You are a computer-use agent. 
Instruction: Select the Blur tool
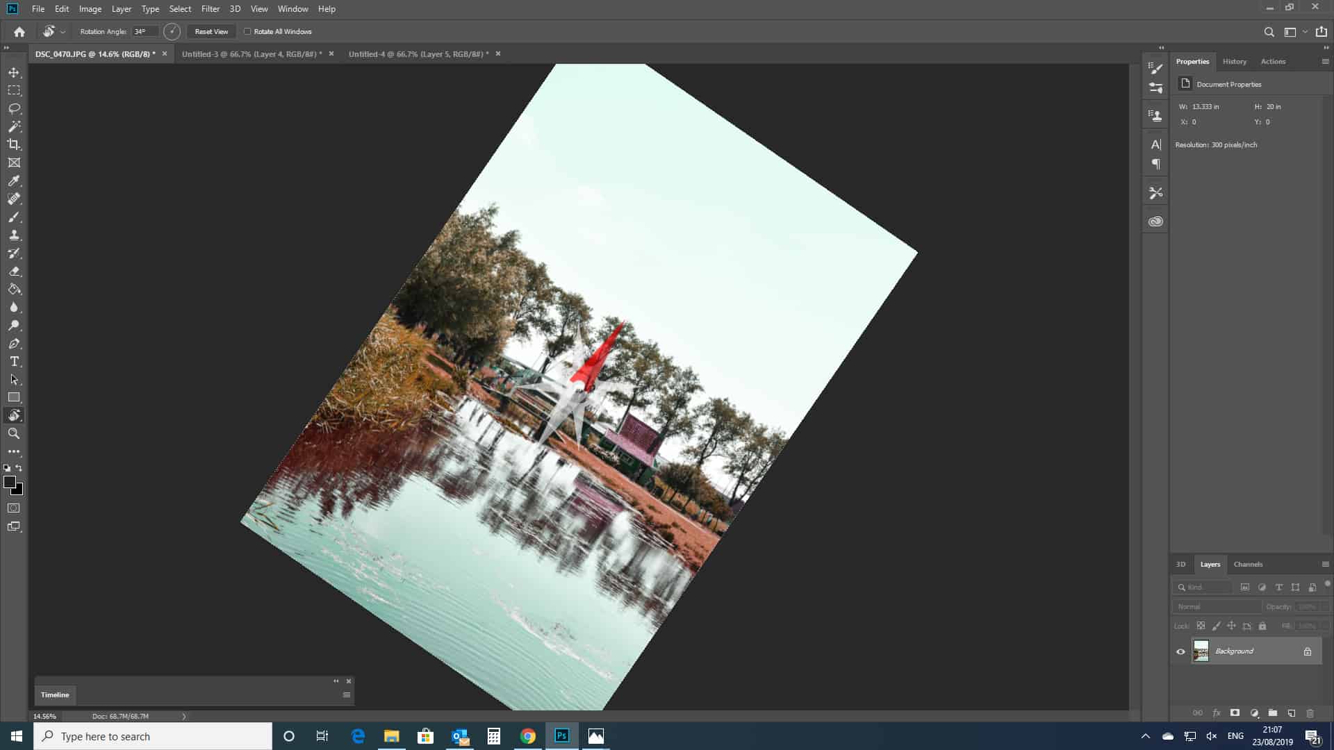(14, 307)
